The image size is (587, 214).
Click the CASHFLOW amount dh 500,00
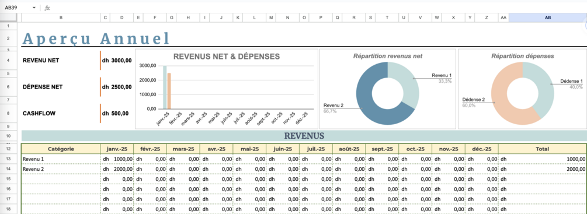116,114
